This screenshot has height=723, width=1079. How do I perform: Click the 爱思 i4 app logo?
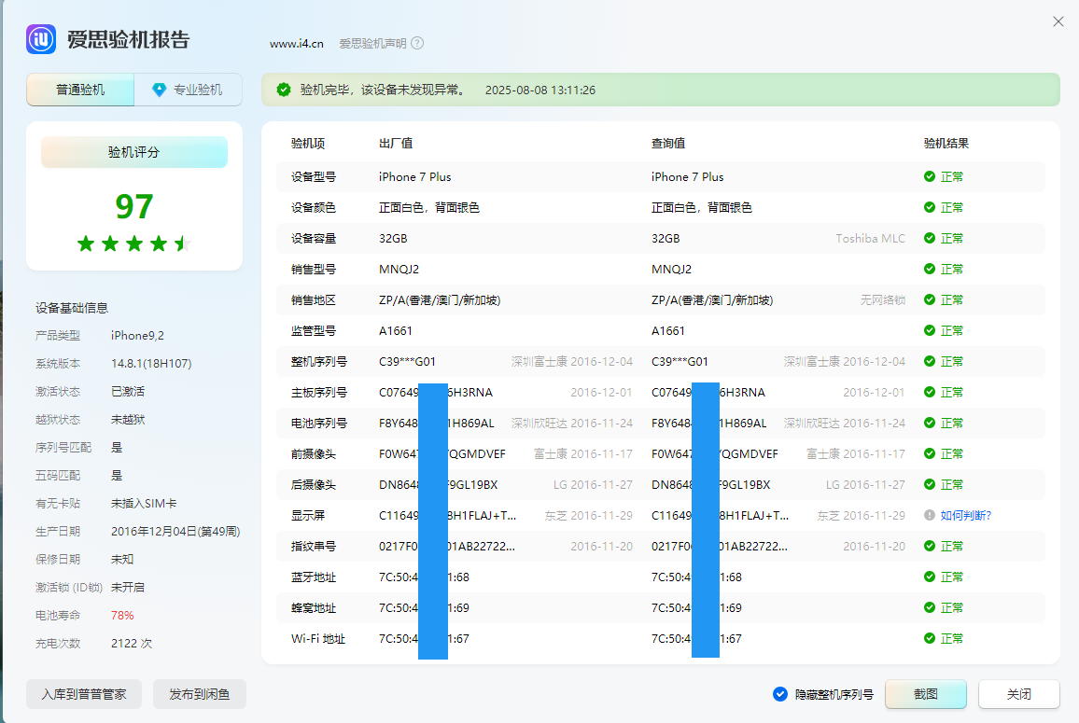click(41, 39)
